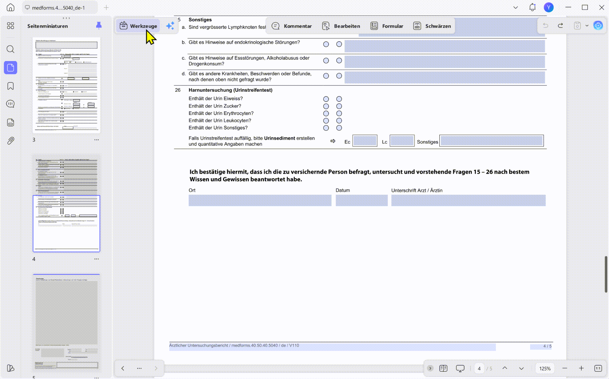The width and height of the screenshot is (609, 379).
Task: Switch to Kommentar mode
Action: point(292,26)
